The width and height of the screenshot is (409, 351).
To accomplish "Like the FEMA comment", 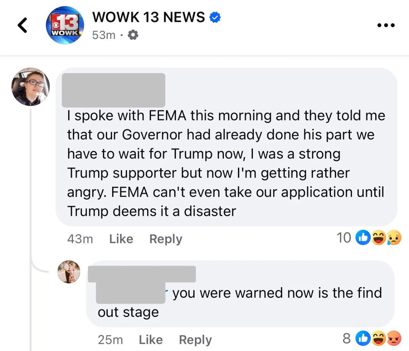I will click(x=121, y=239).
